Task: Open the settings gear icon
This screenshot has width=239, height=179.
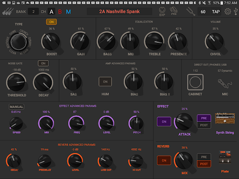Action: [x=228, y=12]
